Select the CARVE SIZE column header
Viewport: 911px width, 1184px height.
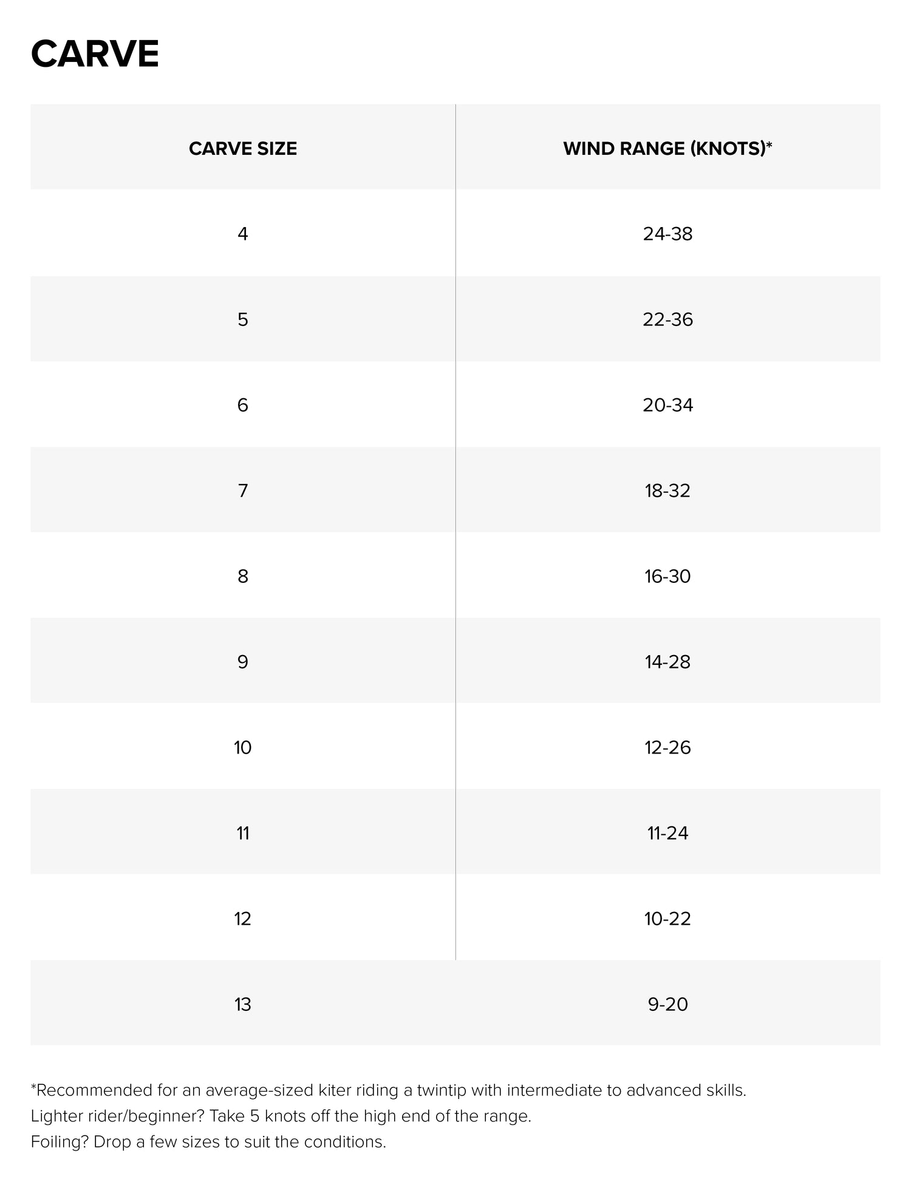click(243, 149)
